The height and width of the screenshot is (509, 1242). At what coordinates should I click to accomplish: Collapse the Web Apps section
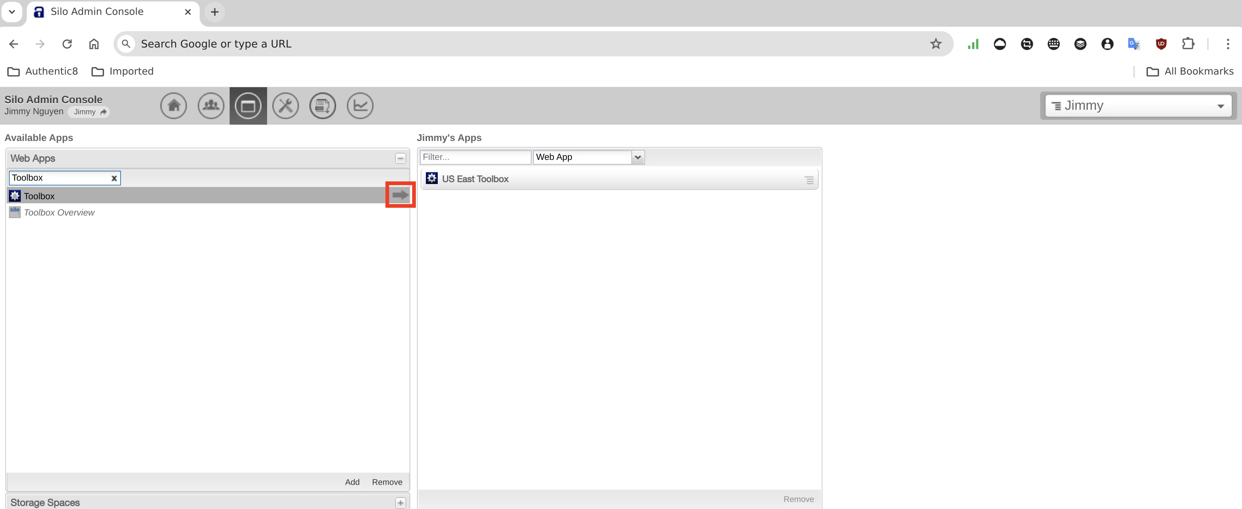pyautogui.click(x=400, y=158)
